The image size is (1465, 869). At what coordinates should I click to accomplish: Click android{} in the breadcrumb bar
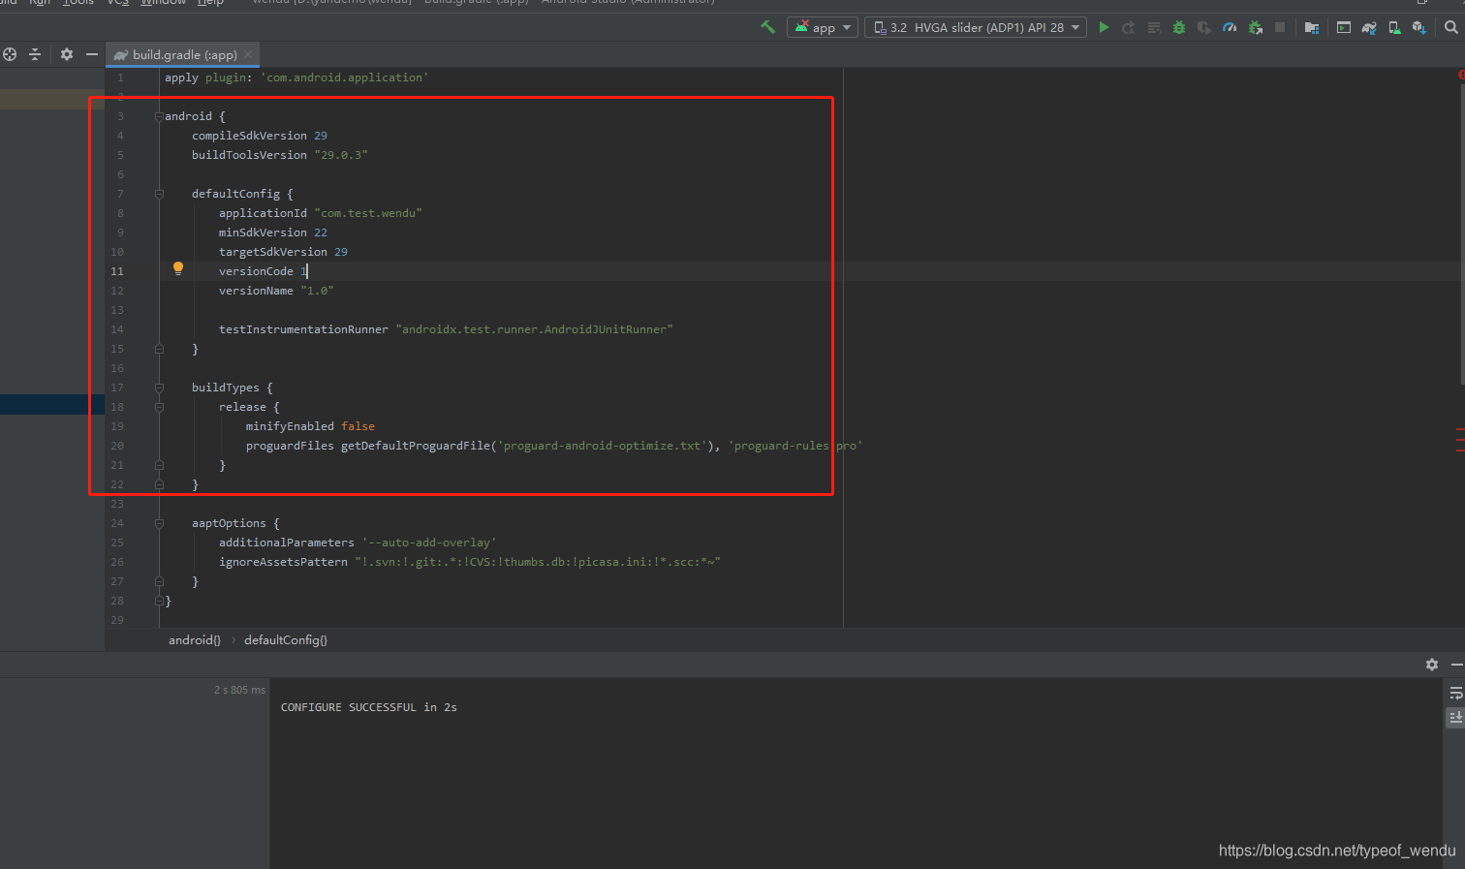coord(195,640)
